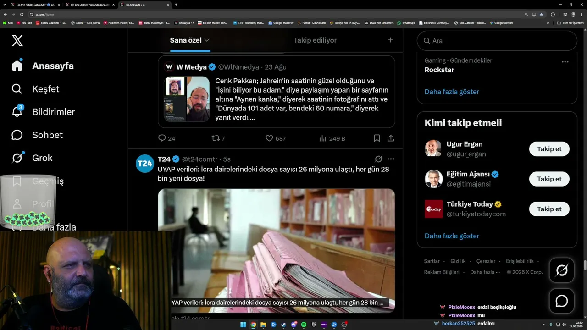Open the Keşfet search icon

17,89
